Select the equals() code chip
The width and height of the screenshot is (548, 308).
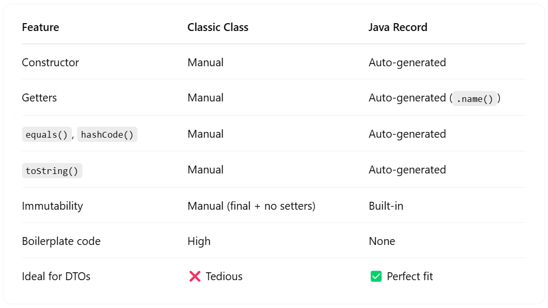(47, 135)
